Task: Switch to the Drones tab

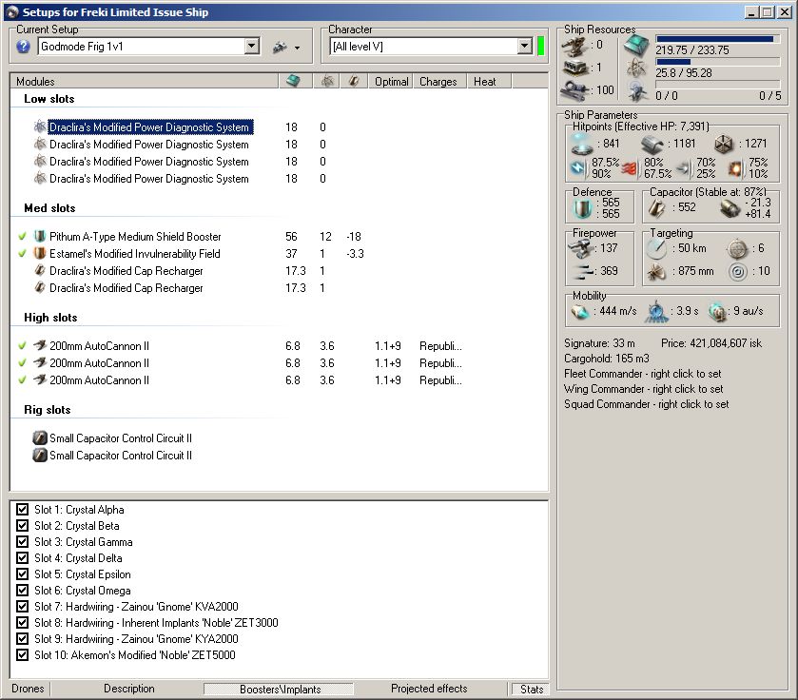Action: pyautogui.click(x=28, y=689)
